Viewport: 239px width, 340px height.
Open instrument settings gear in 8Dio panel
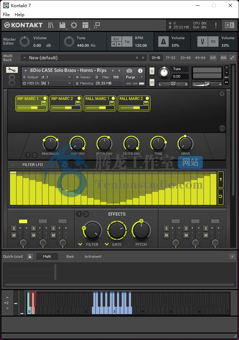click(x=222, y=94)
